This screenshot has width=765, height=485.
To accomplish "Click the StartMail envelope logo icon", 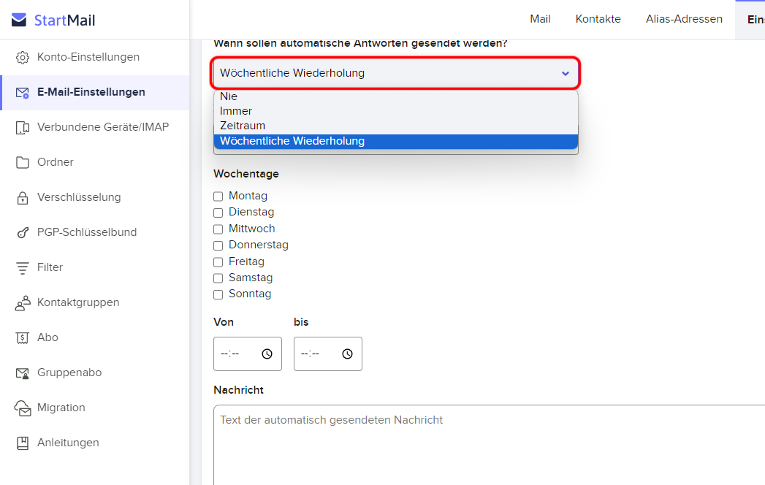I will coord(19,20).
